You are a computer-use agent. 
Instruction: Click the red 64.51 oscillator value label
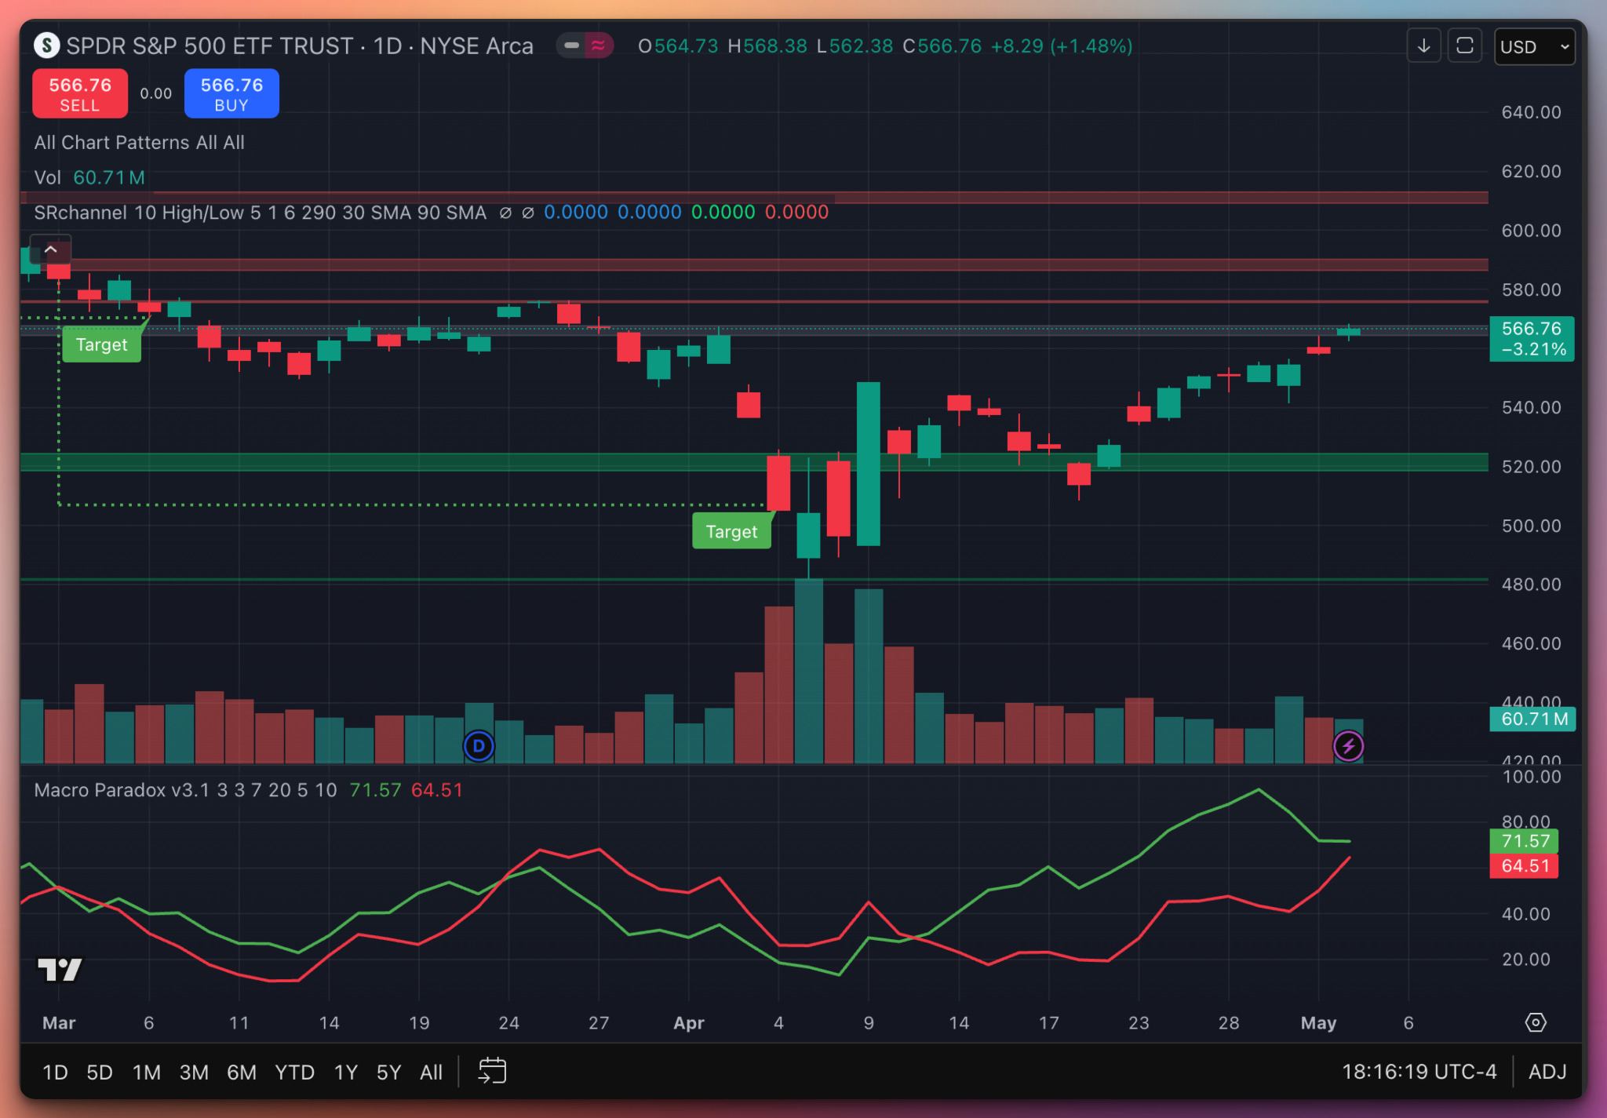click(1524, 866)
